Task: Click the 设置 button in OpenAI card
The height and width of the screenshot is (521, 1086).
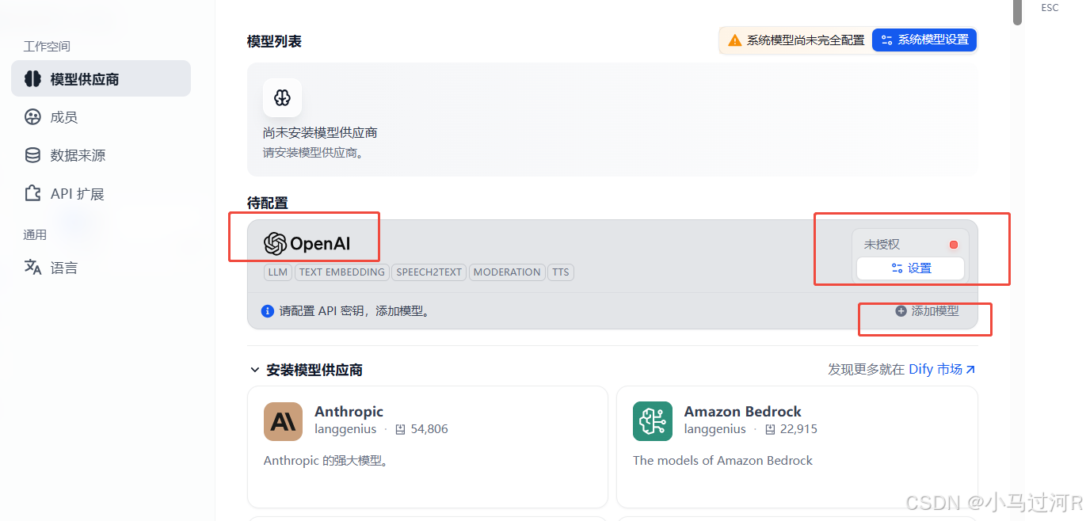Action: click(910, 268)
